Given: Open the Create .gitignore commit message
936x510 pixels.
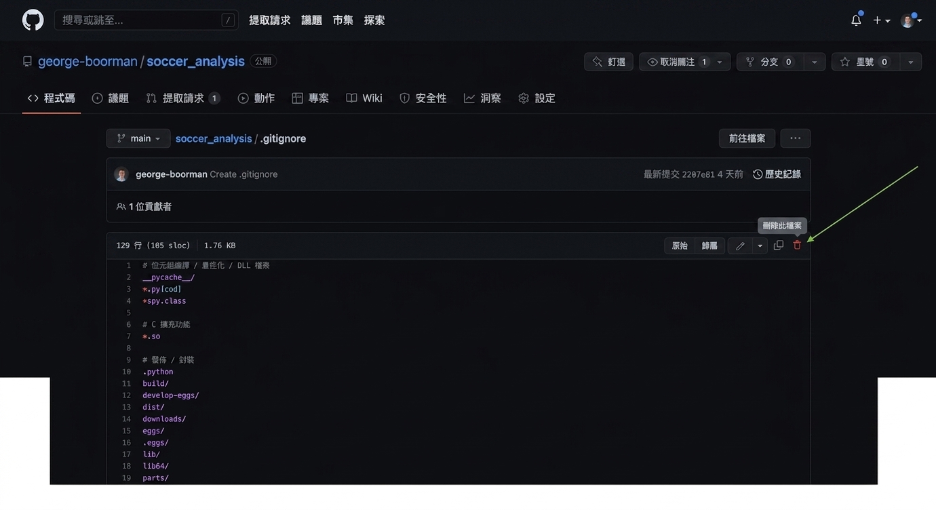Looking at the screenshot, I should [243, 174].
